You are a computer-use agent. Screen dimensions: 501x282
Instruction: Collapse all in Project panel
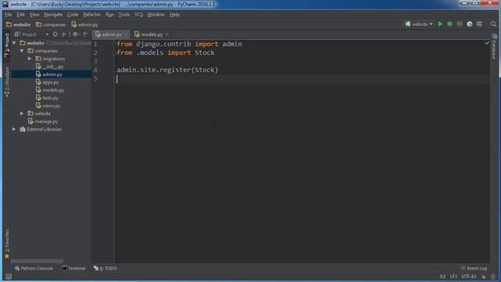click(x=63, y=34)
